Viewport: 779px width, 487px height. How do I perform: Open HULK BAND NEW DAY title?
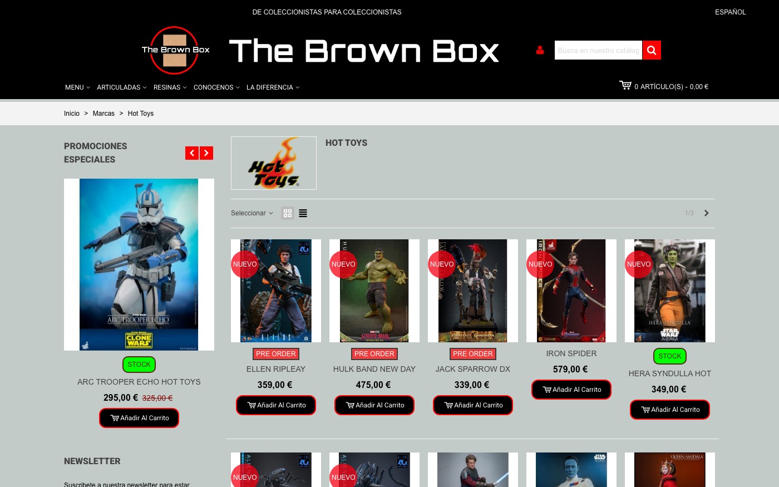[374, 369]
